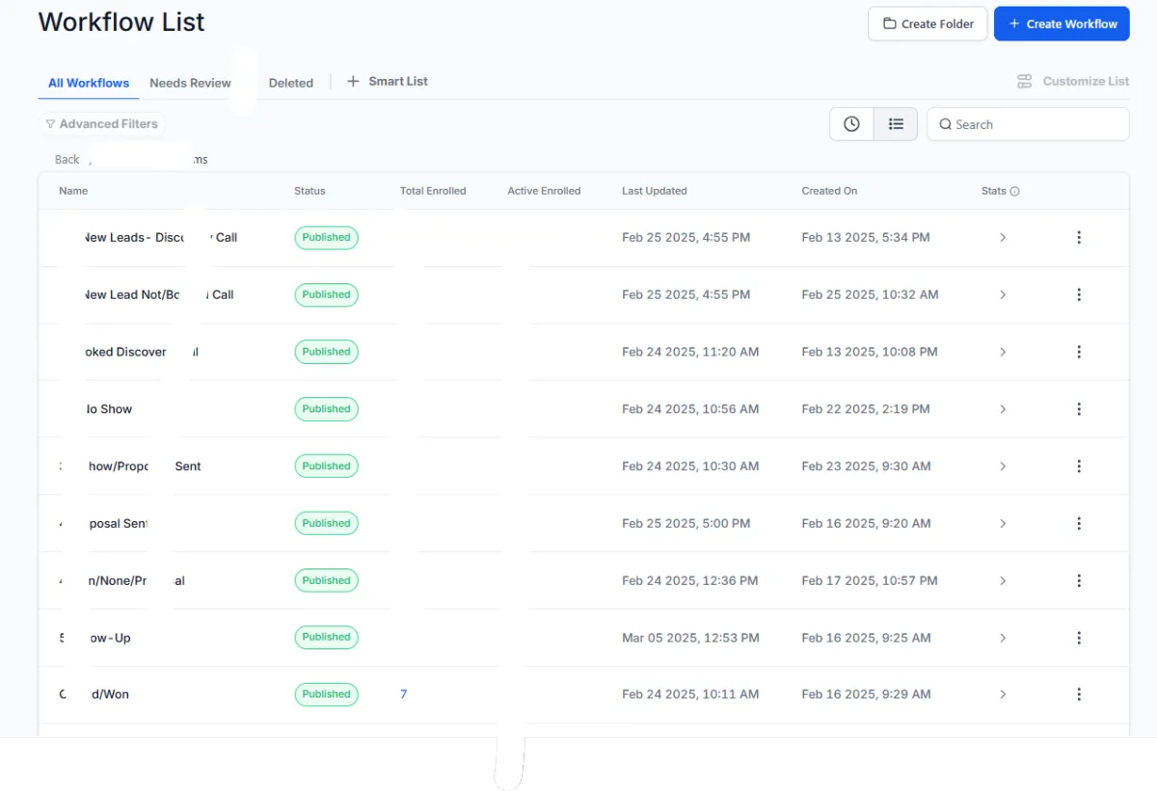This screenshot has height=791, width=1157.
Task: Expand stats for No Show row
Action: 1003,409
